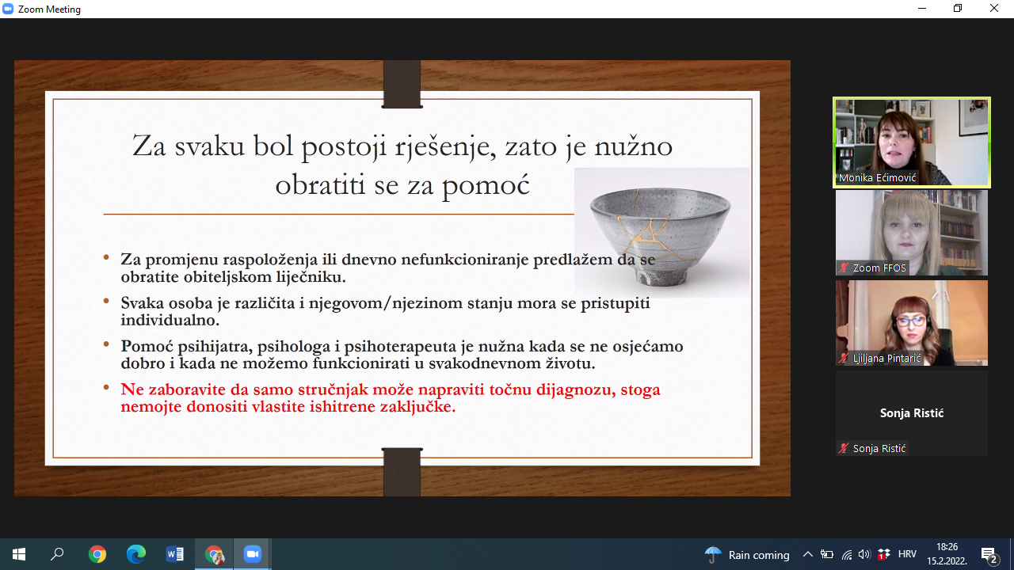Open the Dropbox tray icon
The image size is (1014, 570).
[x=884, y=554]
